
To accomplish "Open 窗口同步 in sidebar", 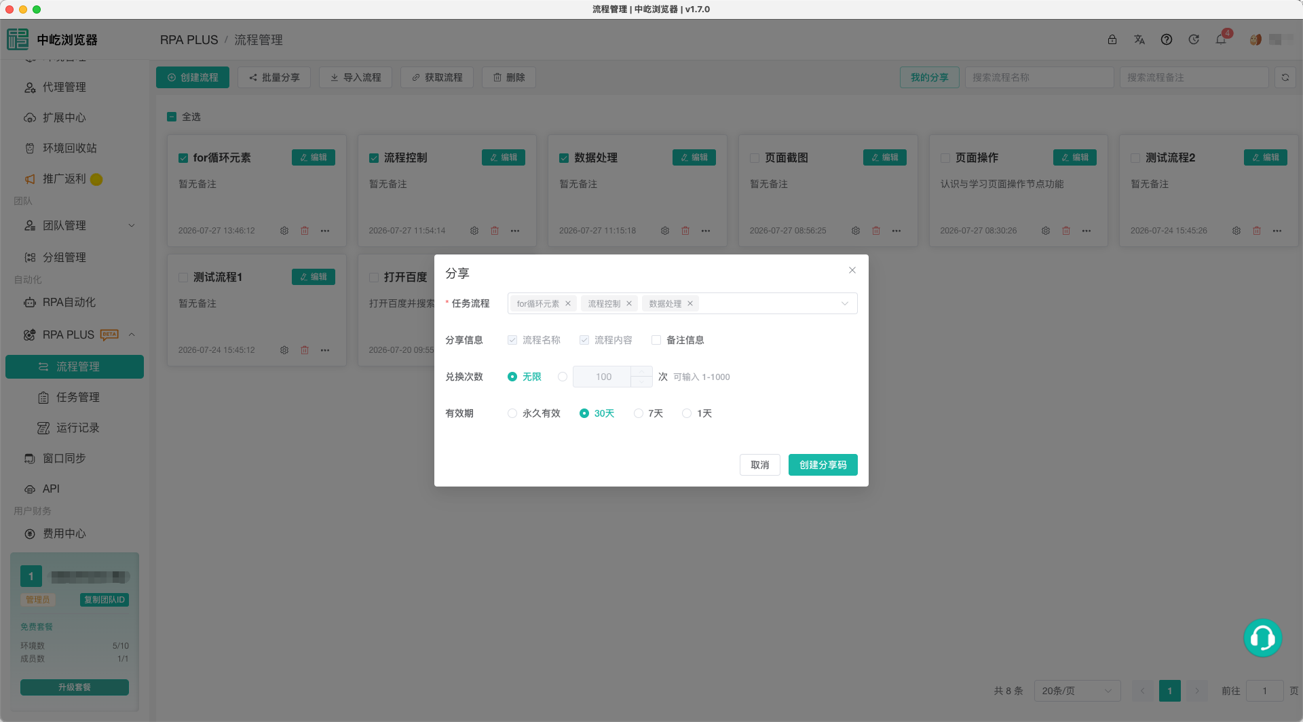I will coord(64,458).
